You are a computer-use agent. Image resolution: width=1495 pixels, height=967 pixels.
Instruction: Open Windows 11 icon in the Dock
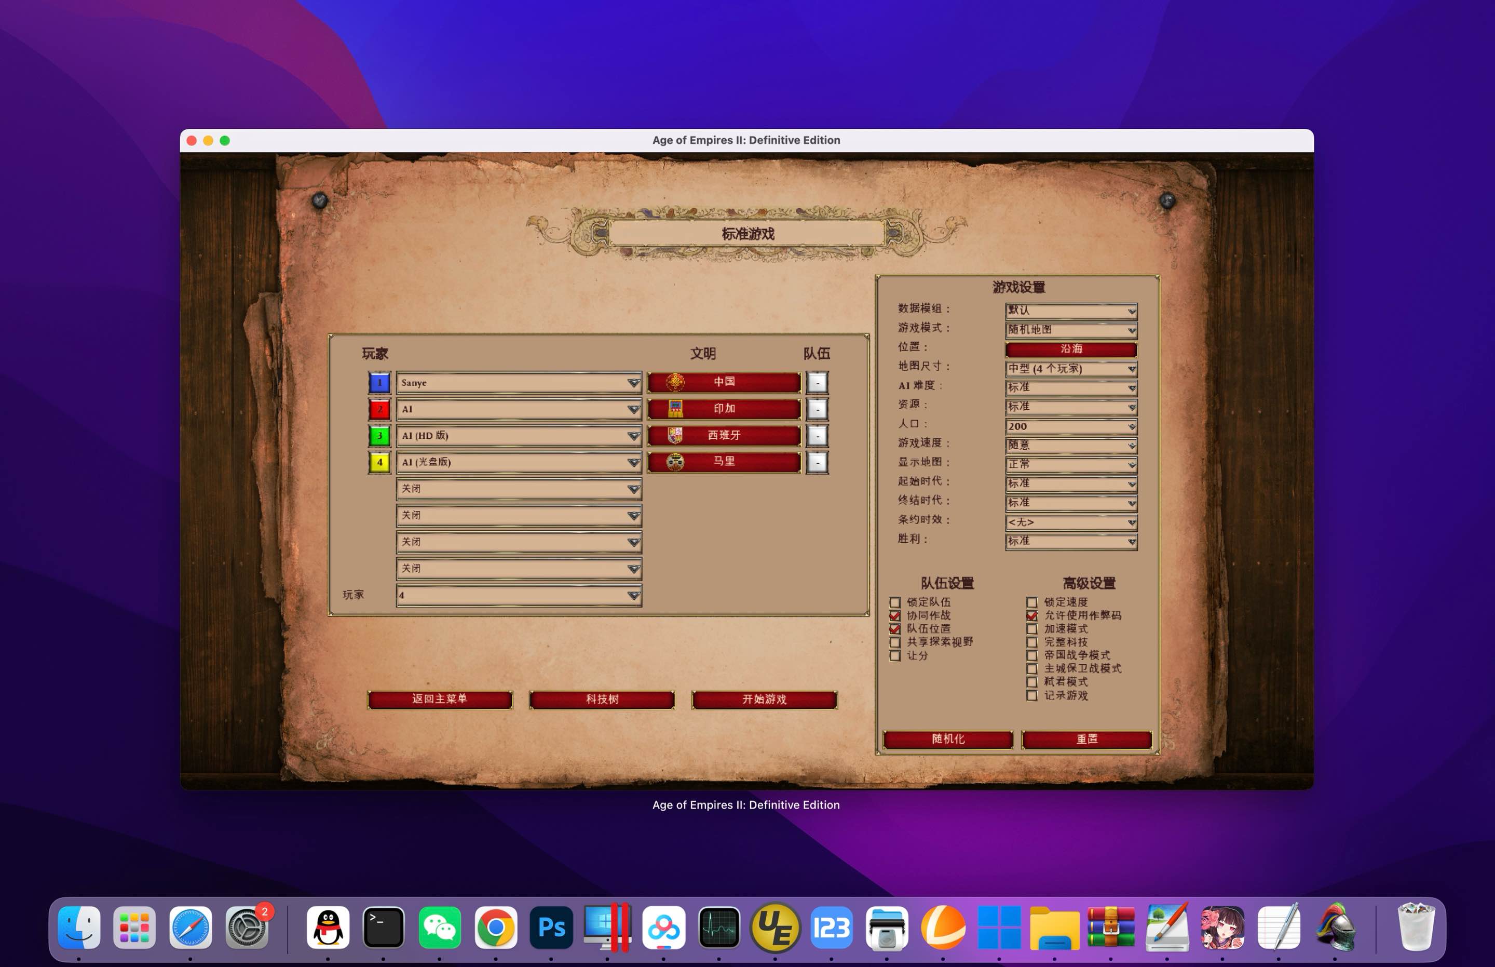(999, 928)
